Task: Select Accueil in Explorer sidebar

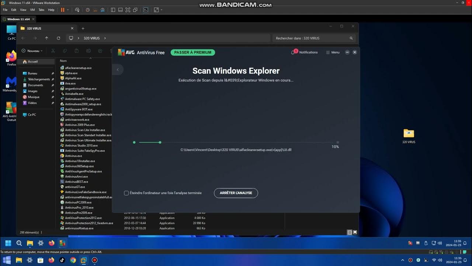Action: [x=36, y=62]
